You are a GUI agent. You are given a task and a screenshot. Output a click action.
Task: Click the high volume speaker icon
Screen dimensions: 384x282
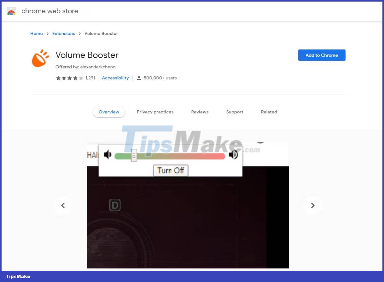point(233,155)
